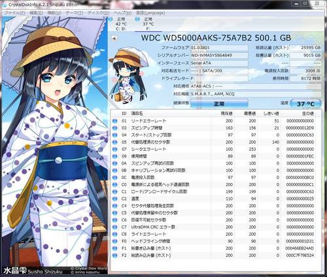
Task: Select the シークエラーレート attribute name
Action: pos(148,149)
